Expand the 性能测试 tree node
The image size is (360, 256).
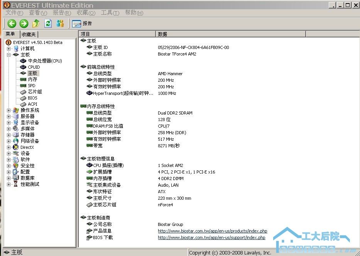coord(9,184)
